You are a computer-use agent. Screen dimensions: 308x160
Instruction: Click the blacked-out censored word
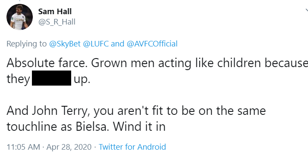click(51, 78)
